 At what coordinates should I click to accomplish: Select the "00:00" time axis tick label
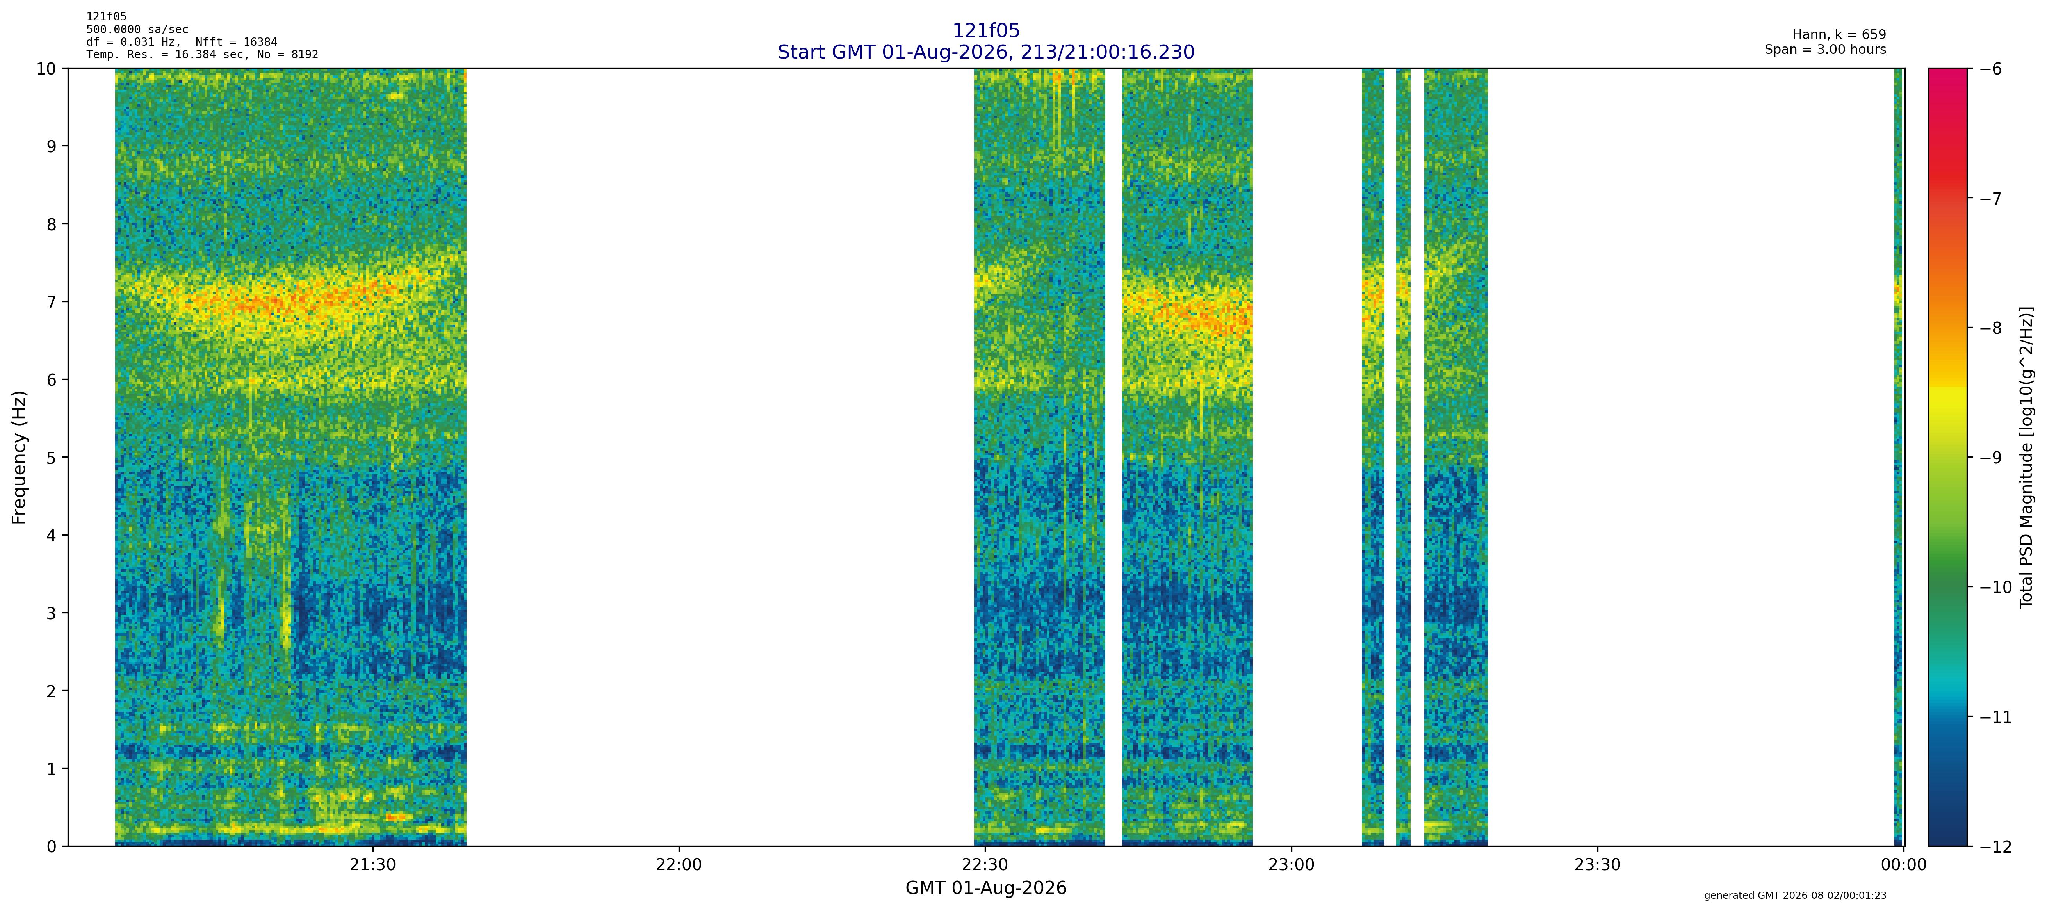pos(1904,864)
